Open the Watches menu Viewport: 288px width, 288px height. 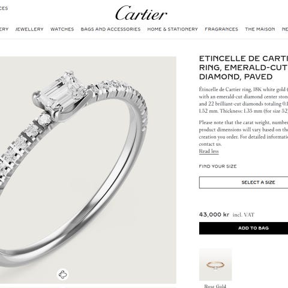click(62, 29)
